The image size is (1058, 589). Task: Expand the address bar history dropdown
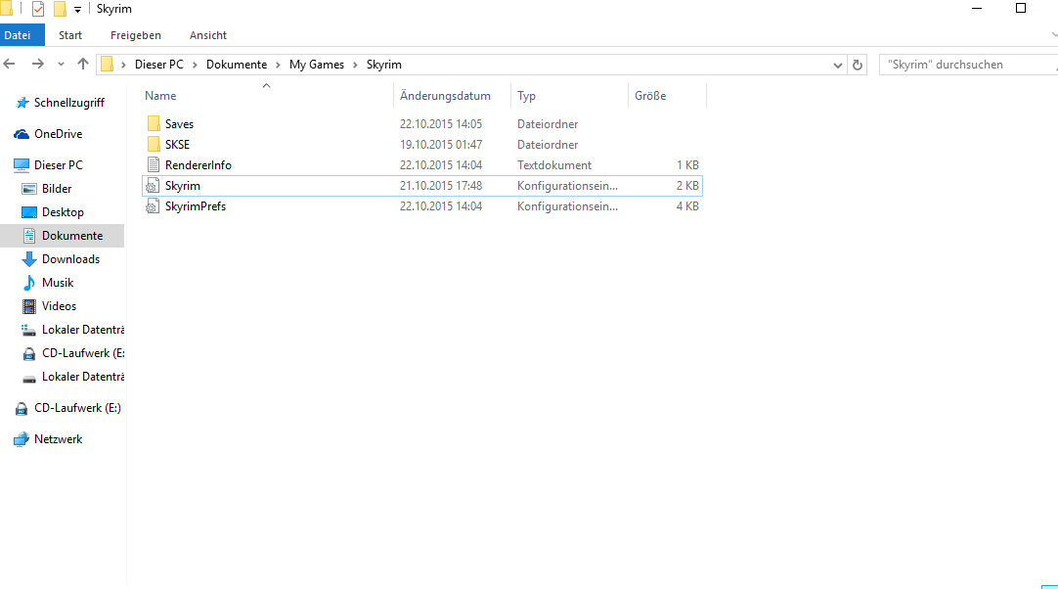(x=838, y=65)
